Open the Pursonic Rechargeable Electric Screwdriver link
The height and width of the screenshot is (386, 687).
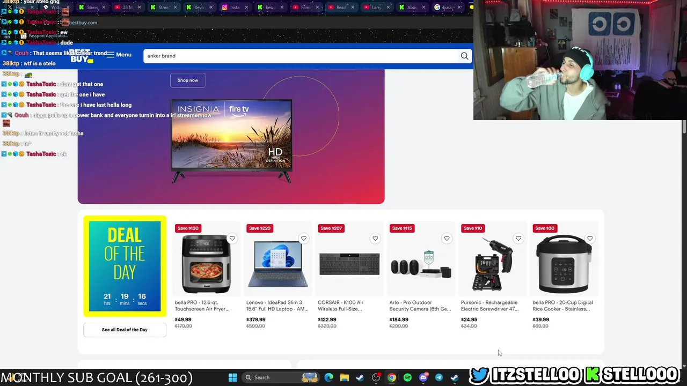coord(489,306)
